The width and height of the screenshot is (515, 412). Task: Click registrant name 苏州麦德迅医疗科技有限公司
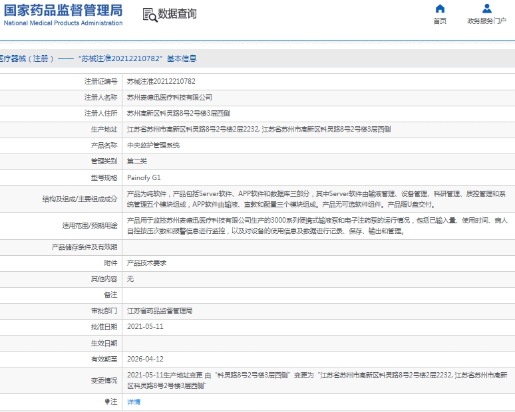click(170, 98)
